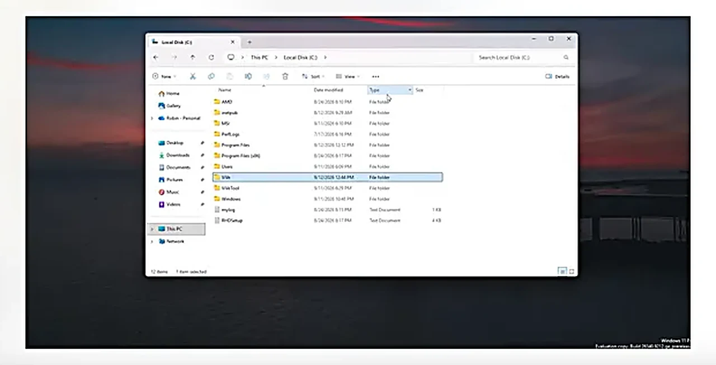This screenshot has height=365, width=716.
Task: Click 'File folder' type of AMD row
Action: pyautogui.click(x=379, y=102)
